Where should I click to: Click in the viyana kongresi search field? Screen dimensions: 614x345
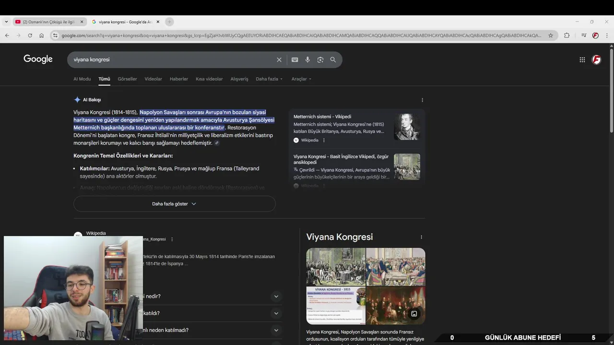pyautogui.click(x=173, y=59)
